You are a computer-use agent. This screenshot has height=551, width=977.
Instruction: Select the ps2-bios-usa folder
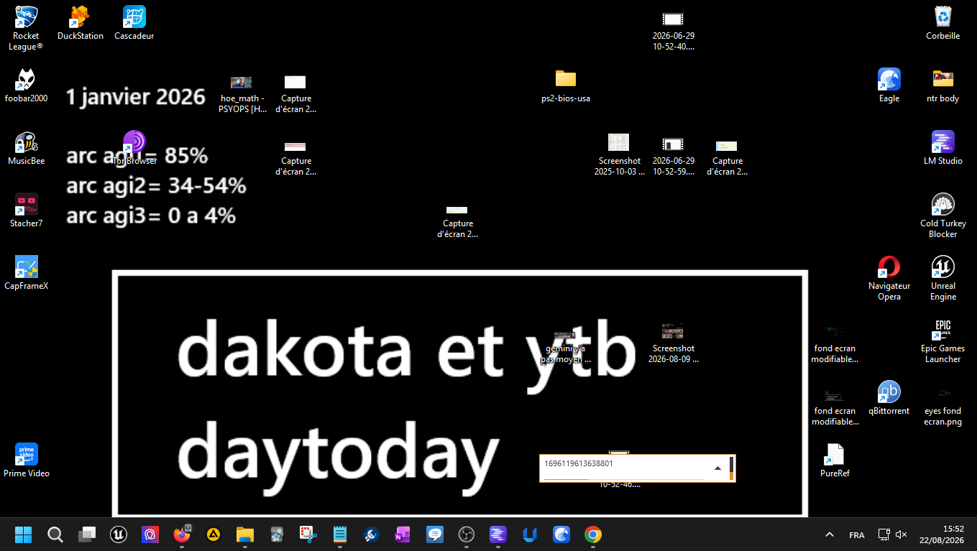point(566,86)
